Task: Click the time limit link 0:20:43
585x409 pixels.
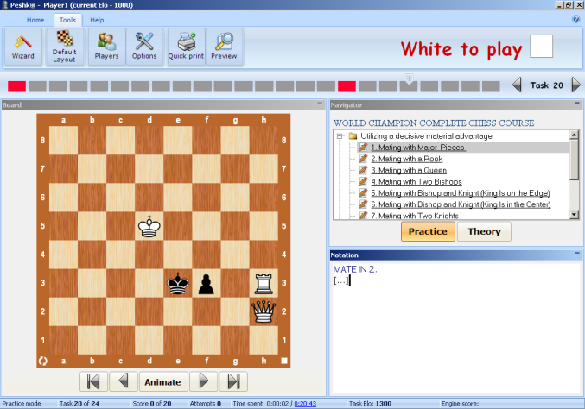Action: (x=305, y=404)
